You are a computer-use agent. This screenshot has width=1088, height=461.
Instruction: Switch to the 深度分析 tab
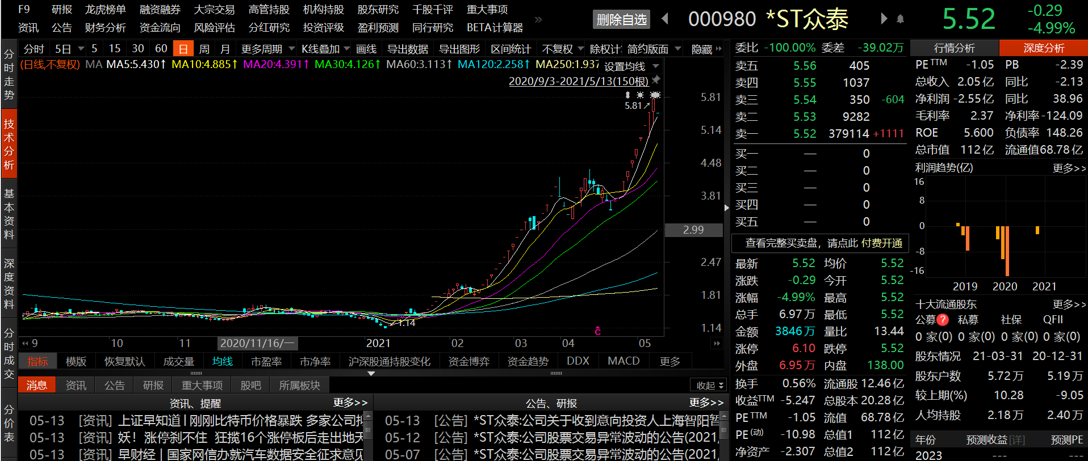[x=1043, y=48]
